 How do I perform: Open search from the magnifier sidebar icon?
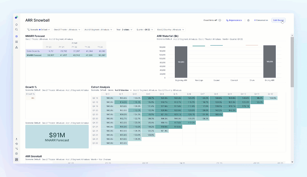[x=16, y=30]
